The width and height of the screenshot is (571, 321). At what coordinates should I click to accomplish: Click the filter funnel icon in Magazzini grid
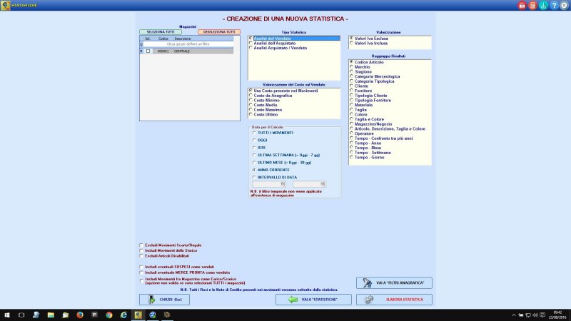(x=141, y=44)
